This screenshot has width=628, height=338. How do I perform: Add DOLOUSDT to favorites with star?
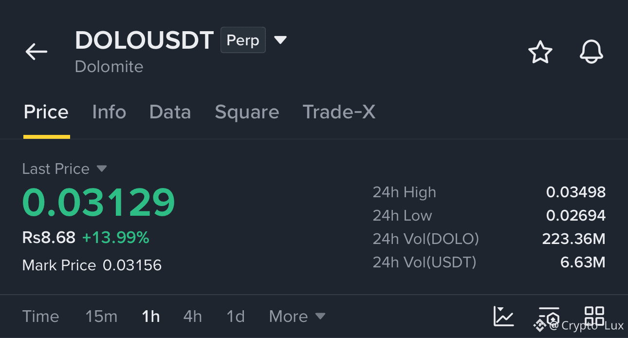[540, 52]
